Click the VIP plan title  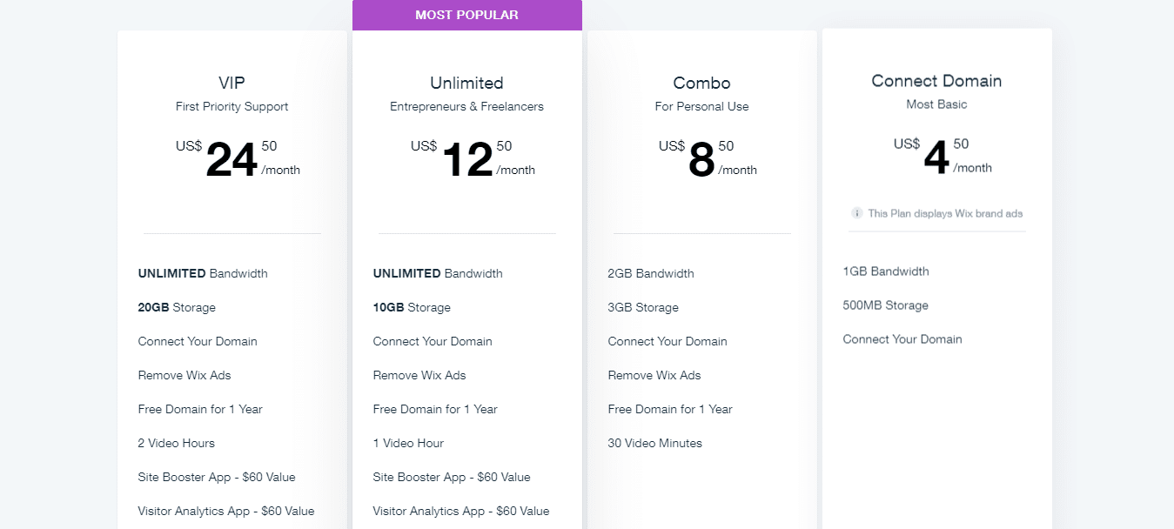(231, 83)
